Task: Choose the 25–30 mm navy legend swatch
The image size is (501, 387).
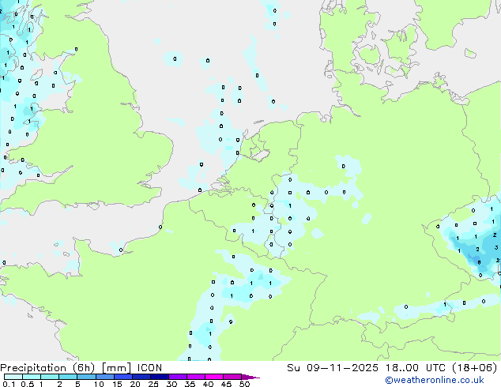Action: pos(160,377)
